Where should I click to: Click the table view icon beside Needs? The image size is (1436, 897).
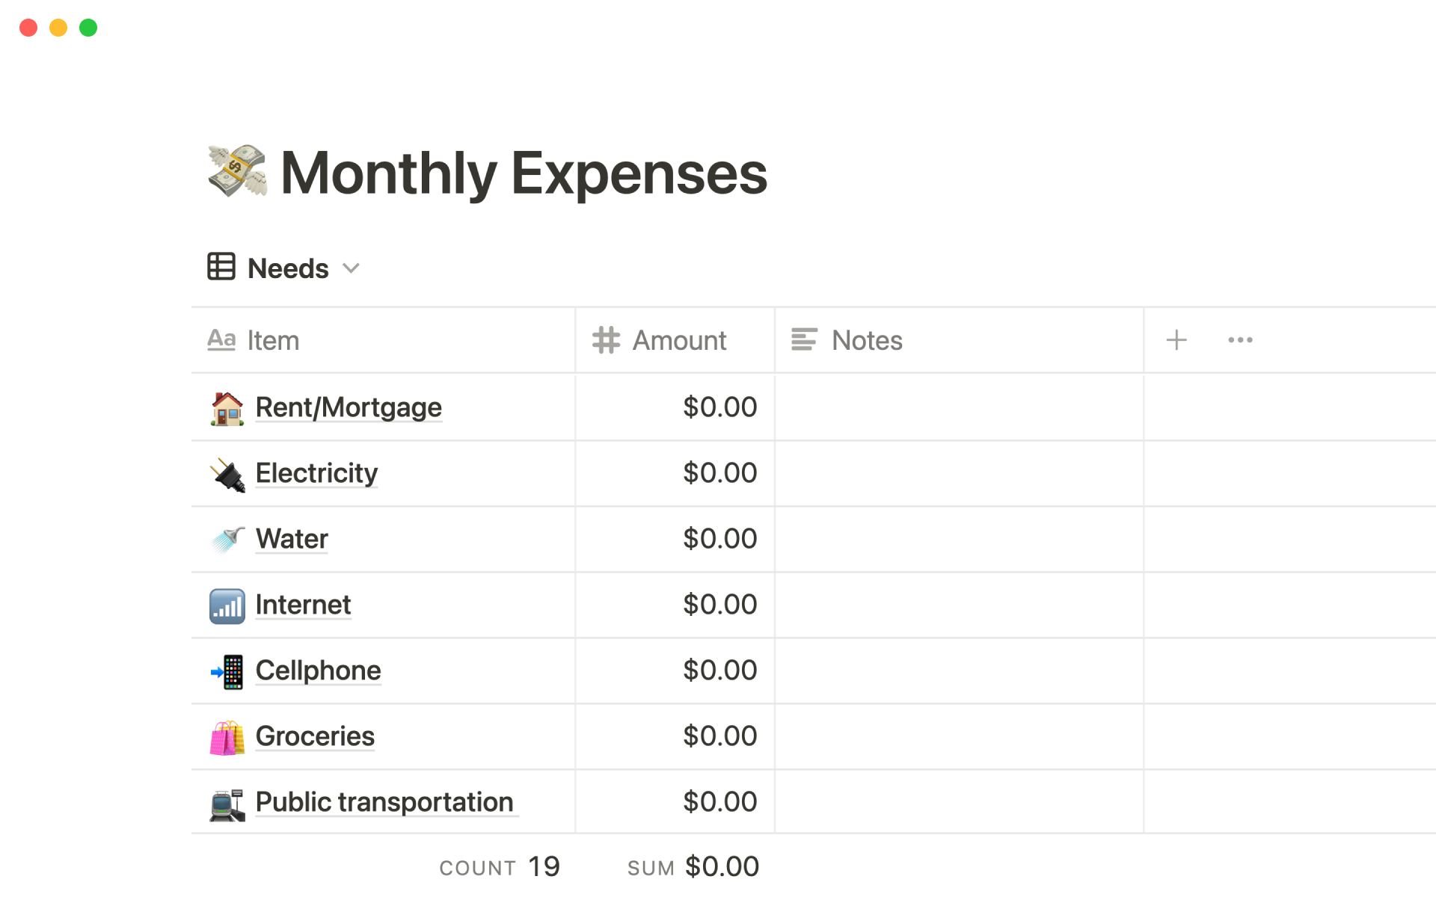[x=221, y=267]
